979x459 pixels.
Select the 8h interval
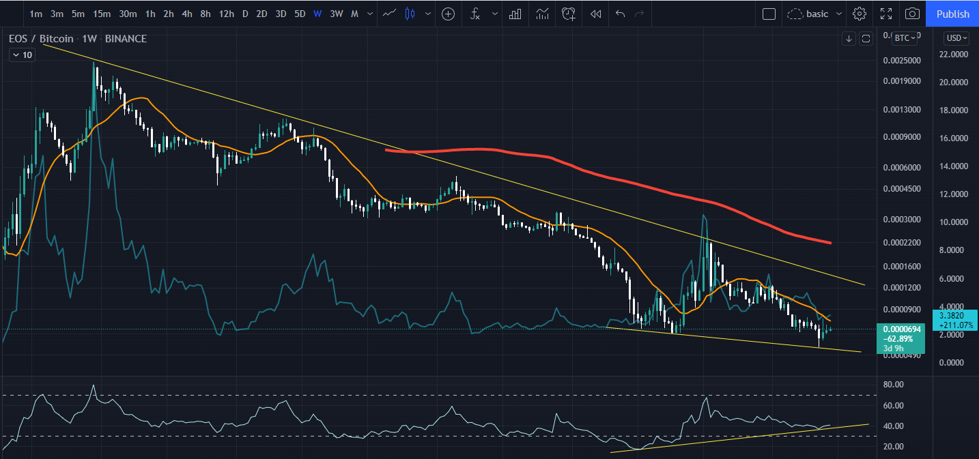[x=205, y=14]
